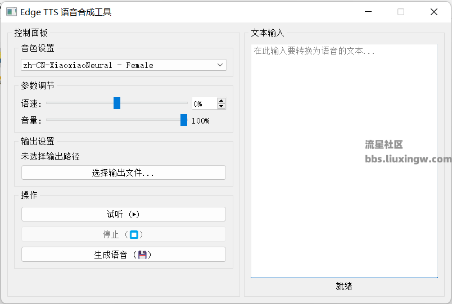Click the 试听 preview play button
The width and height of the screenshot is (452, 304).
123,214
